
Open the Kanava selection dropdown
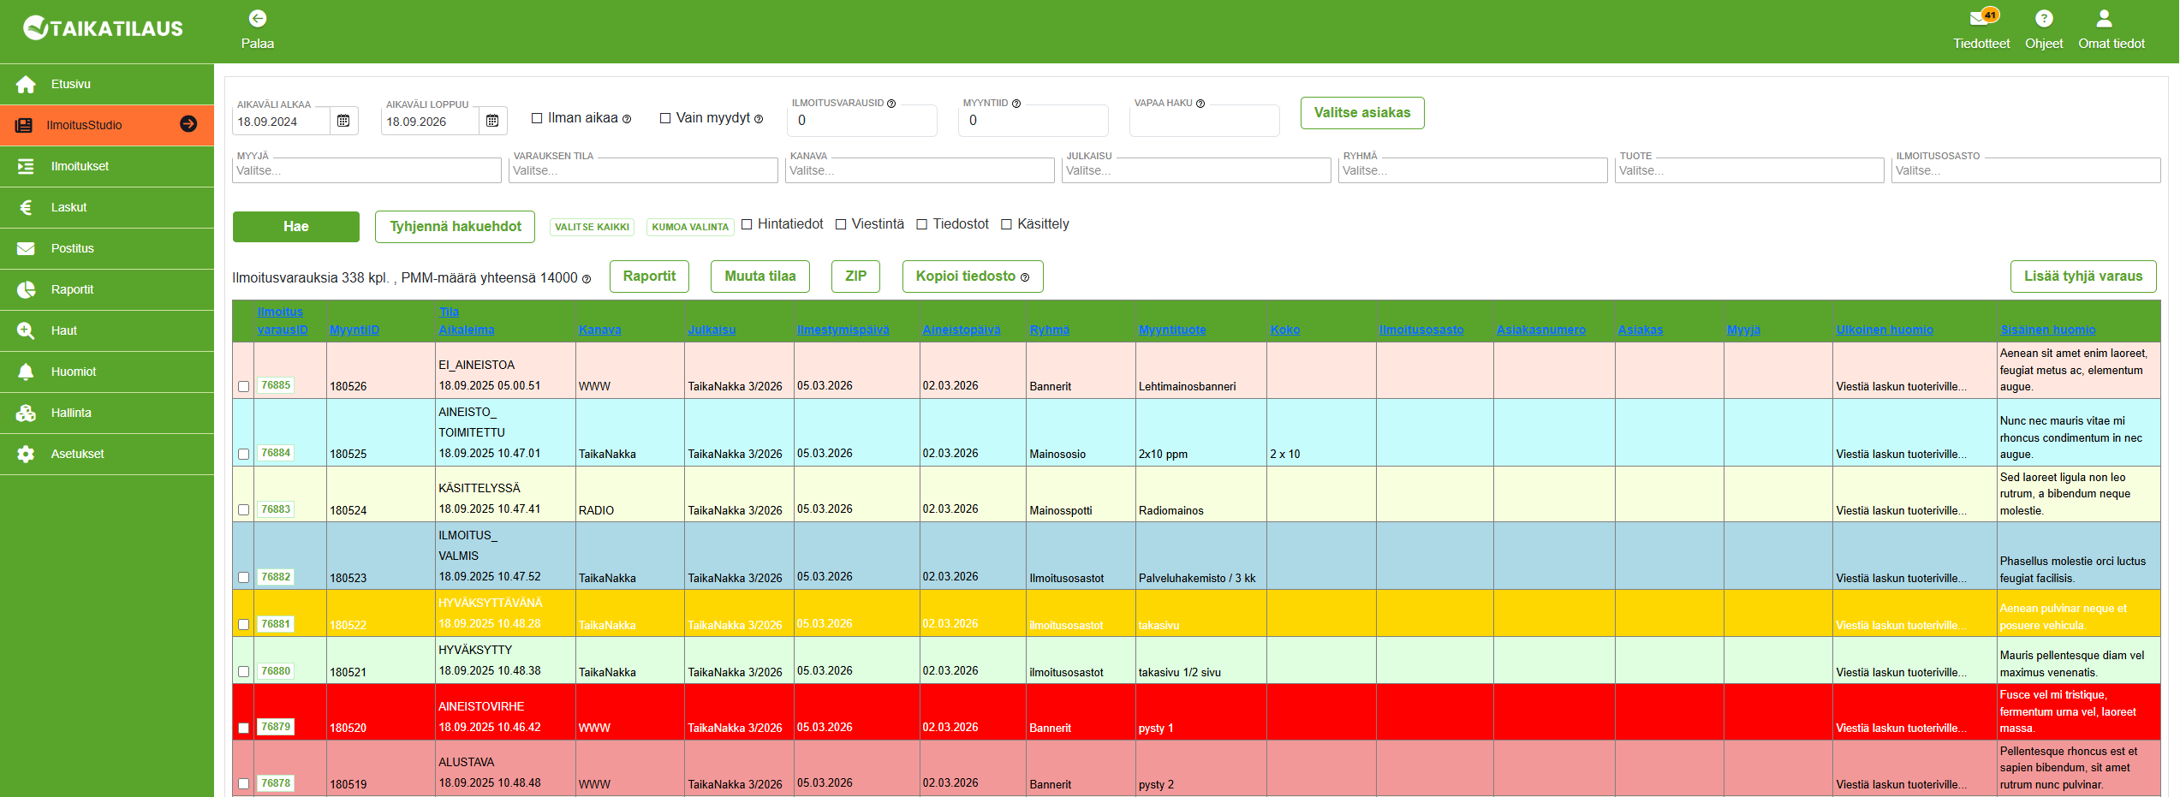[920, 171]
